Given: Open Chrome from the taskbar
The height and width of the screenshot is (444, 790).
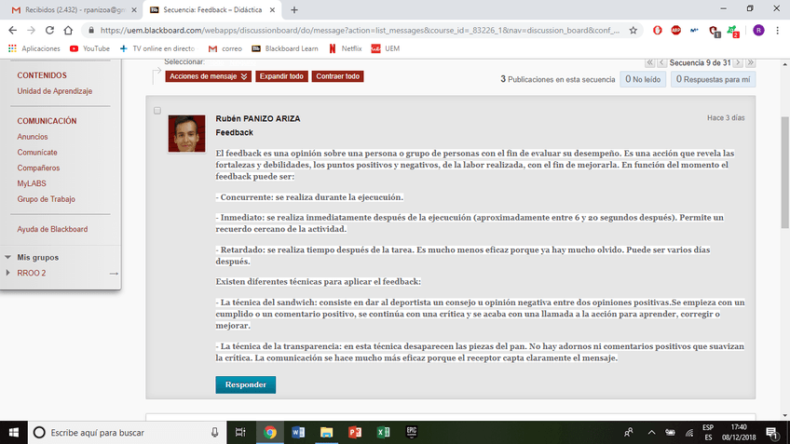Looking at the screenshot, I should [270, 433].
